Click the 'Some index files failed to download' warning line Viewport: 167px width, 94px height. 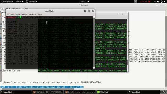(x=82, y=71)
